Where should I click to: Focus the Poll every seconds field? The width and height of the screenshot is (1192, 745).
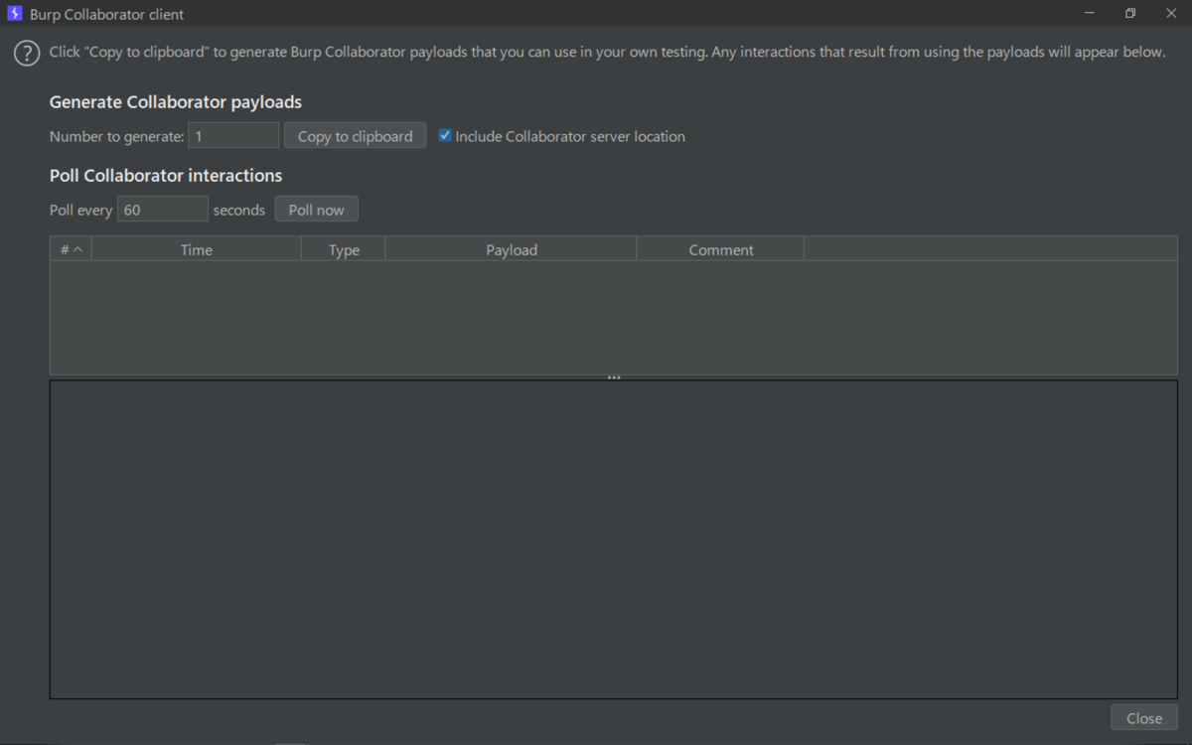(163, 210)
